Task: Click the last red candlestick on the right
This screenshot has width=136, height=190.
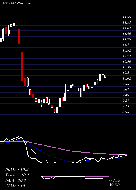Action: (105, 76)
